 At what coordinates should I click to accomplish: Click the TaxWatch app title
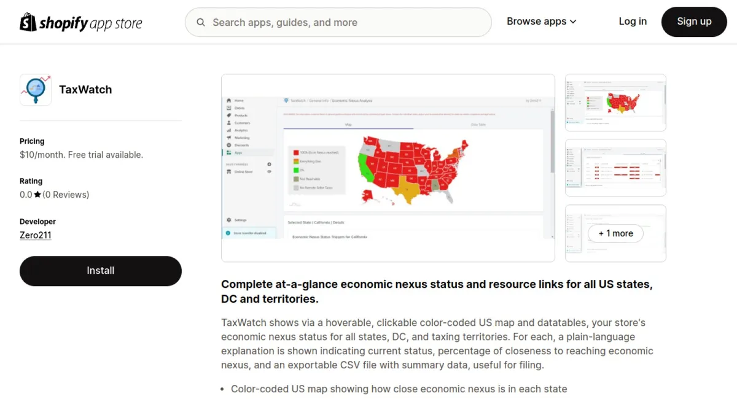coord(85,90)
